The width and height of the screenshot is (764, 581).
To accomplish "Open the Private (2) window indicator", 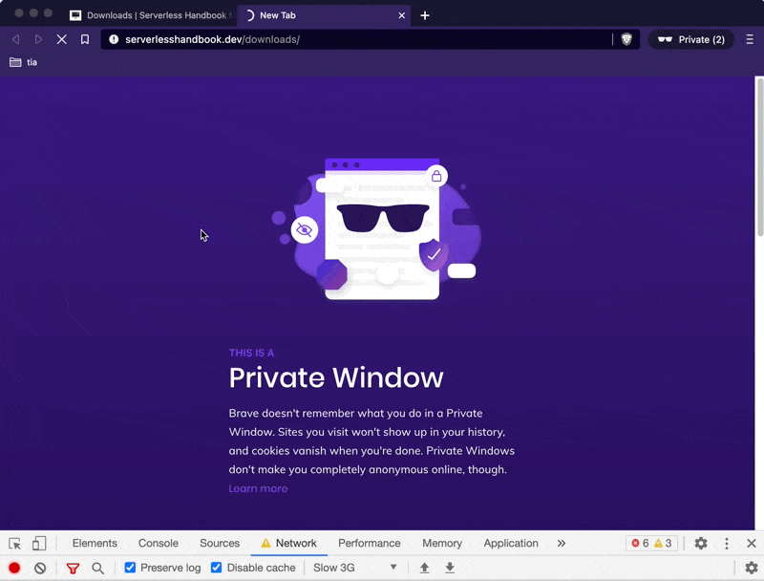I will click(690, 39).
